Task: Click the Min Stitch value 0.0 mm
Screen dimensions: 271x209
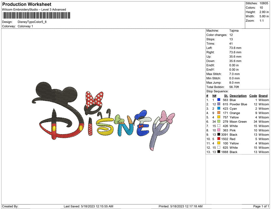Action: click(x=235, y=78)
